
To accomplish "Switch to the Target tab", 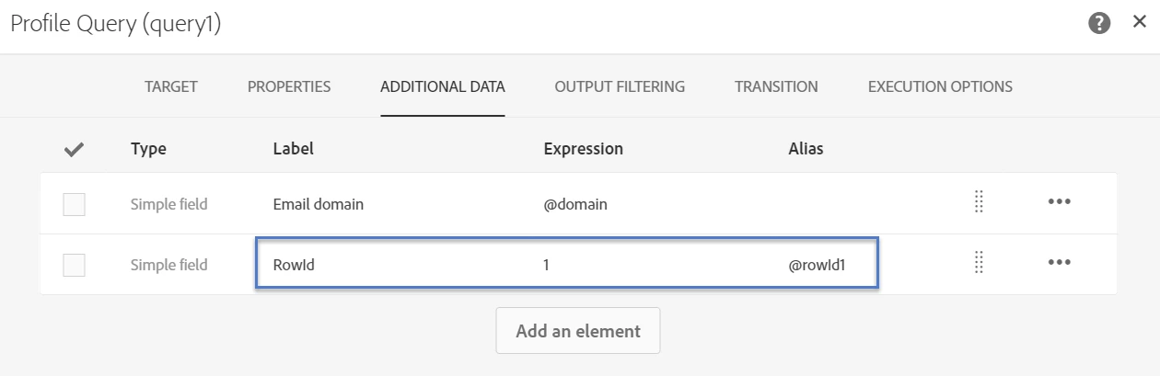I will coord(171,87).
